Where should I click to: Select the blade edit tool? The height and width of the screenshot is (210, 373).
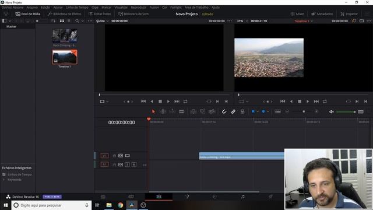click(181, 111)
